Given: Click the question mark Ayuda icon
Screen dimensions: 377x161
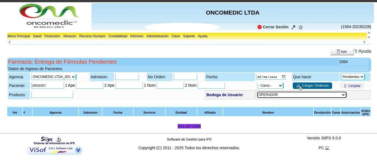Looking at the screenshot, I should (356, 51).
